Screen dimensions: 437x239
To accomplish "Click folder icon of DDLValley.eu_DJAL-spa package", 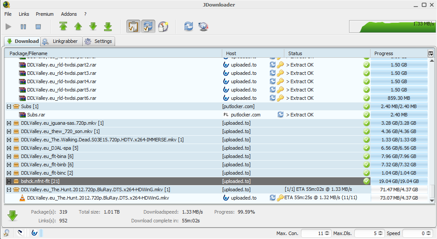I will click(16, 148).
